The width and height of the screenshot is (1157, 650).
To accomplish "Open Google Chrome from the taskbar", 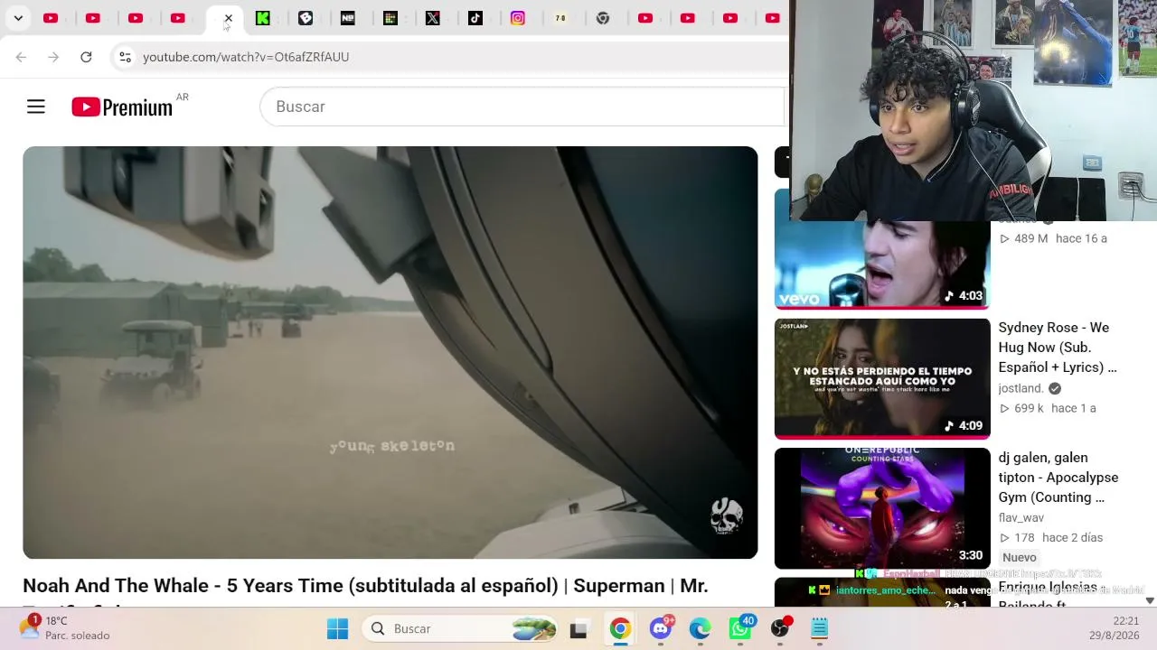I will click(620, 628).
